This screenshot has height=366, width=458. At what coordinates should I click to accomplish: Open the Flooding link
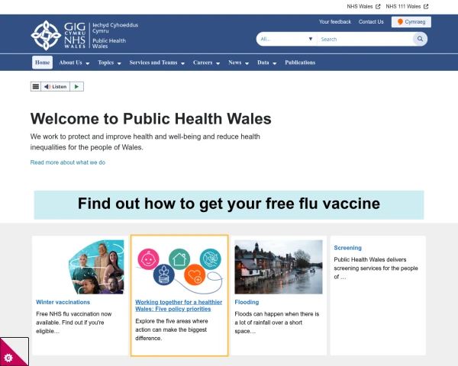[247, 302]
